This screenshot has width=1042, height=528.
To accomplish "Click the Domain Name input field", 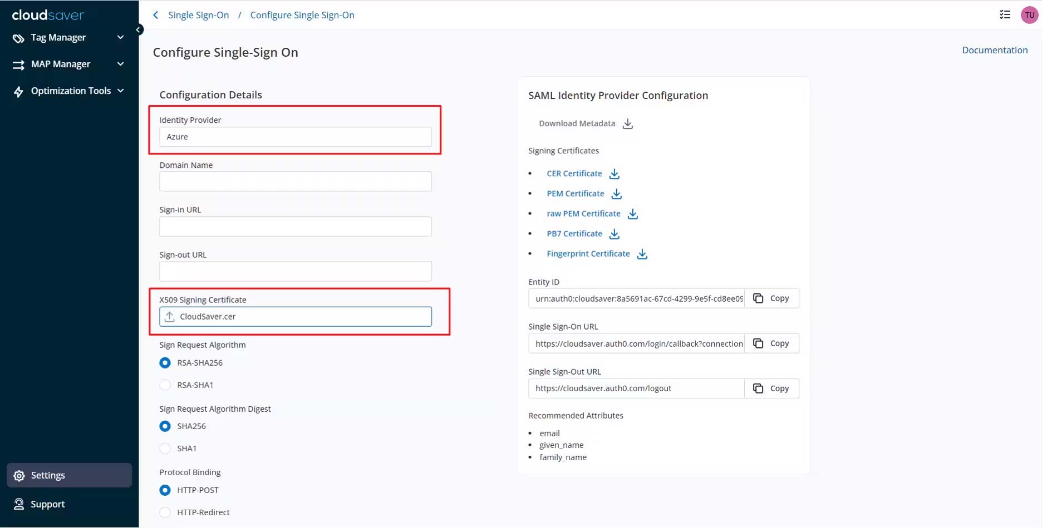I will coord(295,182).
